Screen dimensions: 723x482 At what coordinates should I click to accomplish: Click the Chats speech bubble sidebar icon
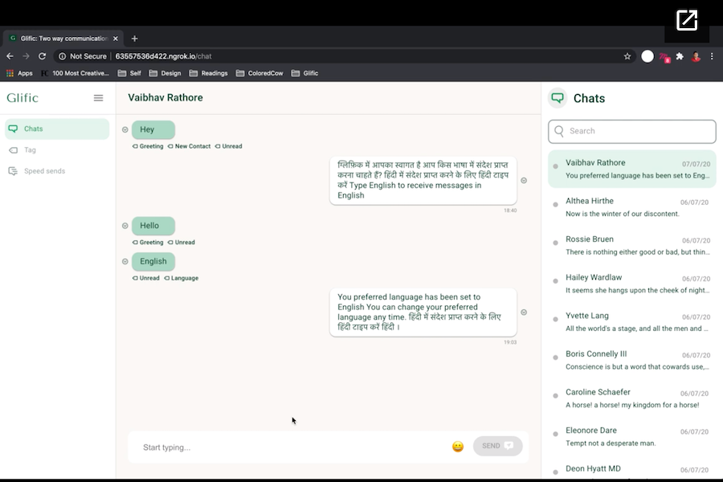14,129
